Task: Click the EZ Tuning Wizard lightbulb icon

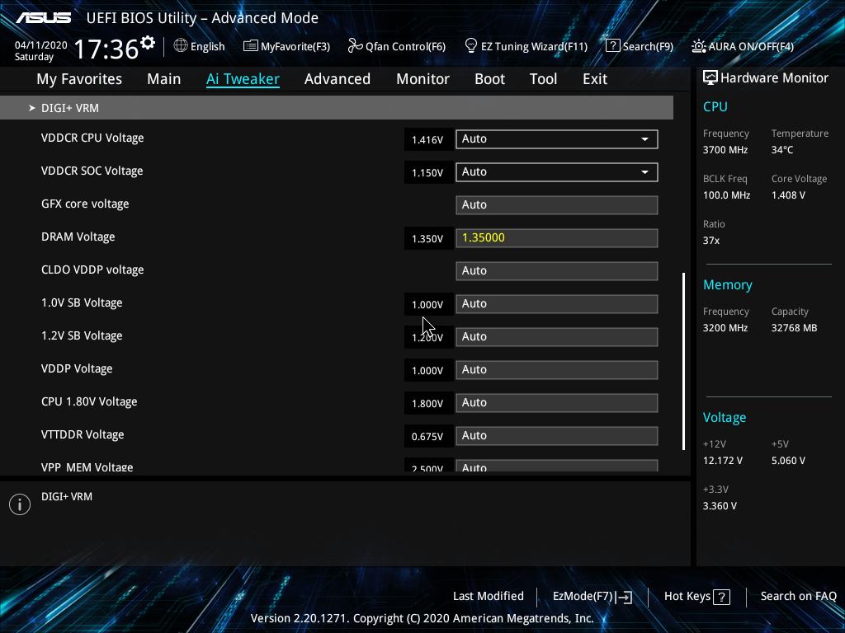Action: (x=470, y=46)
